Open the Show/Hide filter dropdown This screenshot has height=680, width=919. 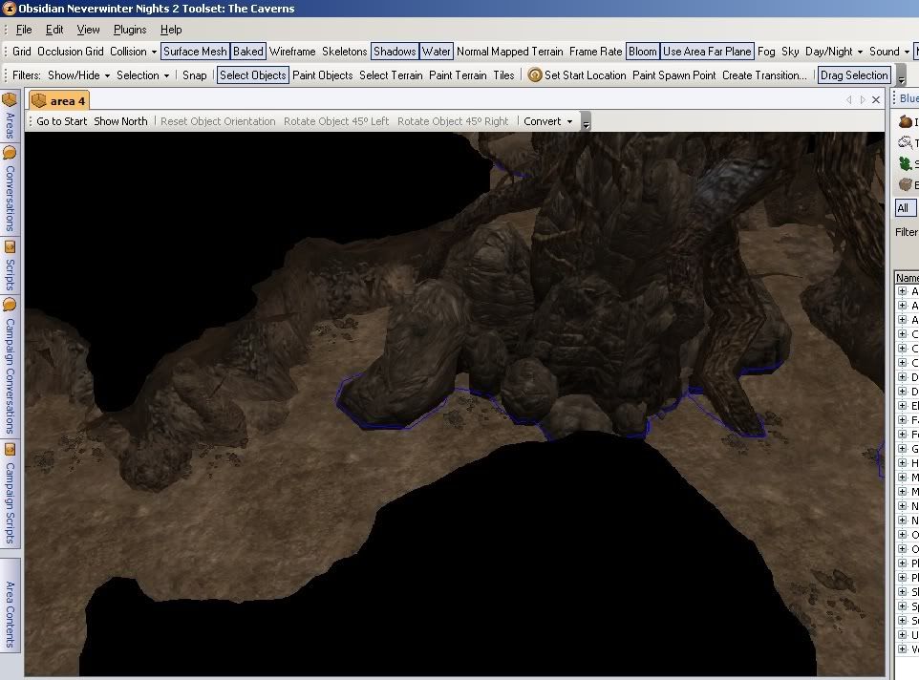pyautogui.click(x=78, y=75)
